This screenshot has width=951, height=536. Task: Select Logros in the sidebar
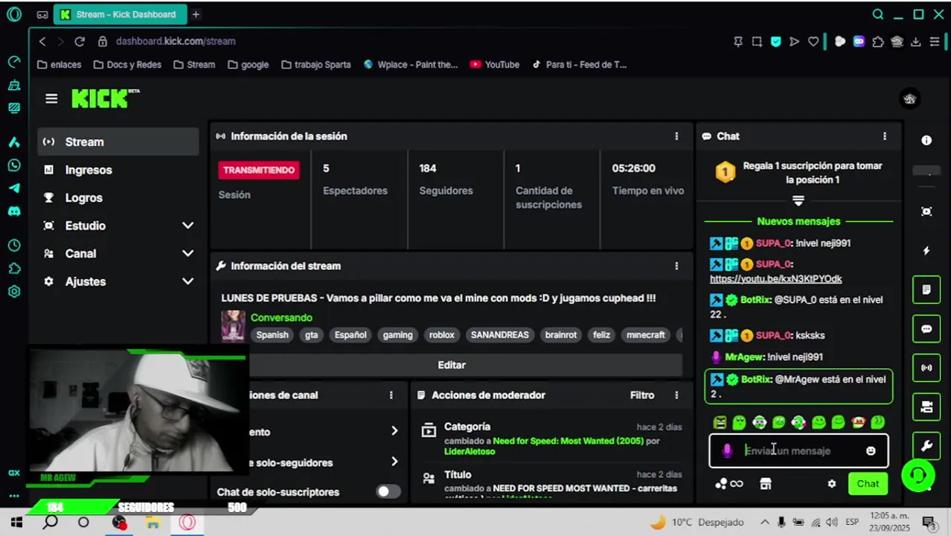tap(118, 198)
